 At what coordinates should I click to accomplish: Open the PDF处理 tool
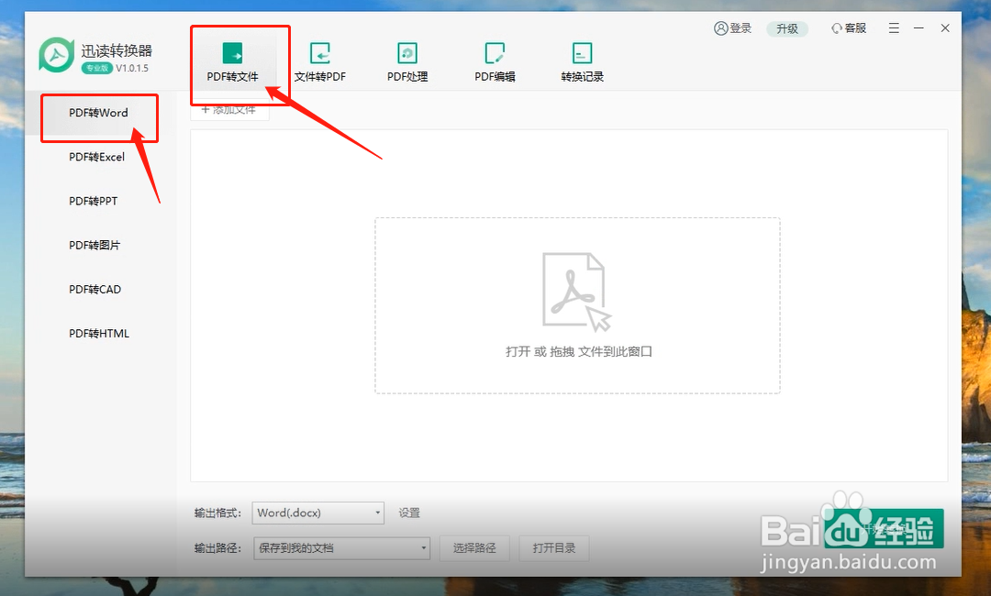point(406,60)
